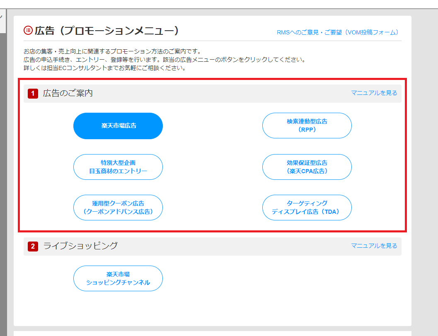Select the 楽天市場広告 blue button
The height and width of the screenshot is (336, 438).
point(118,126)
